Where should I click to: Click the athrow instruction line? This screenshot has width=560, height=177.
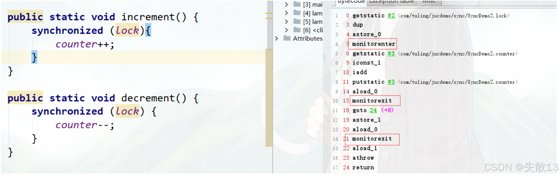363,158
